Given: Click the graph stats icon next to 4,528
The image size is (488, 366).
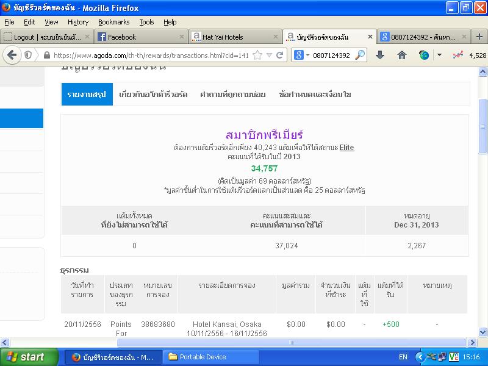Looking at the screenshot, I should (458, 56).
